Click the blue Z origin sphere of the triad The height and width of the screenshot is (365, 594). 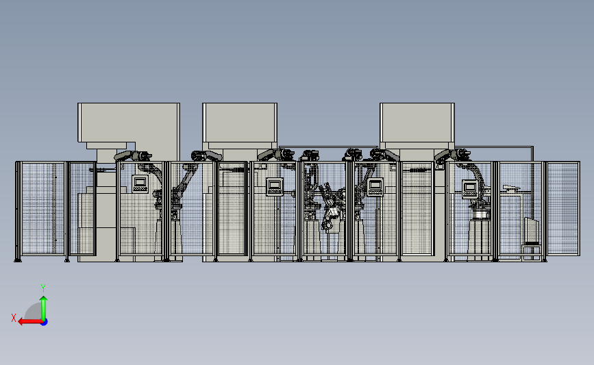(x=45, y=323)
